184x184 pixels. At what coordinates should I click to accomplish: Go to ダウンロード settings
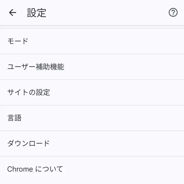pos(28,143)
